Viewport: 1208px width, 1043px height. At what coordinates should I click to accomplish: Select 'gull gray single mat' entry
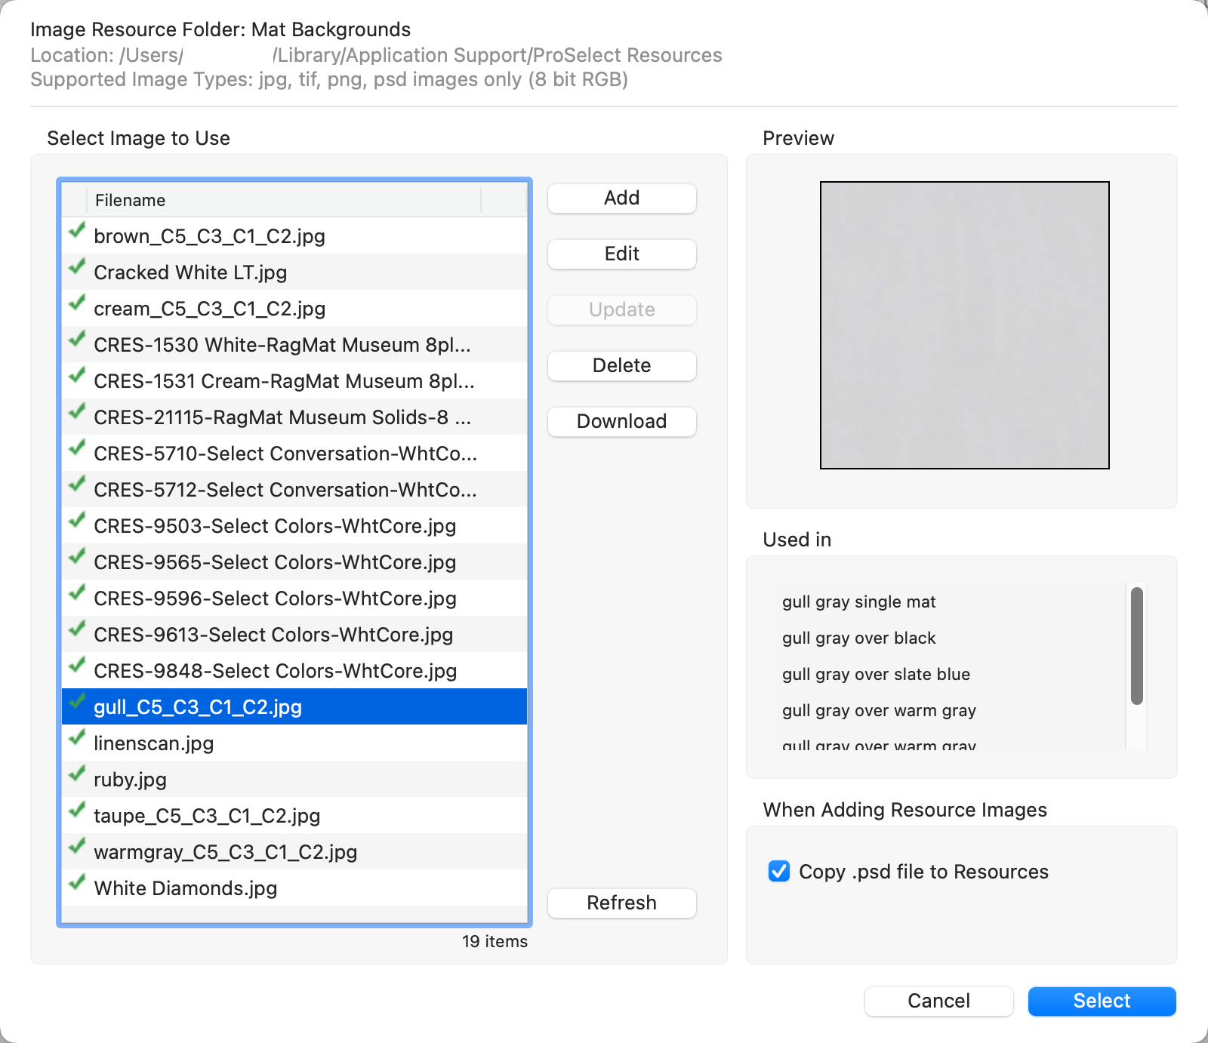click(858, 602)
